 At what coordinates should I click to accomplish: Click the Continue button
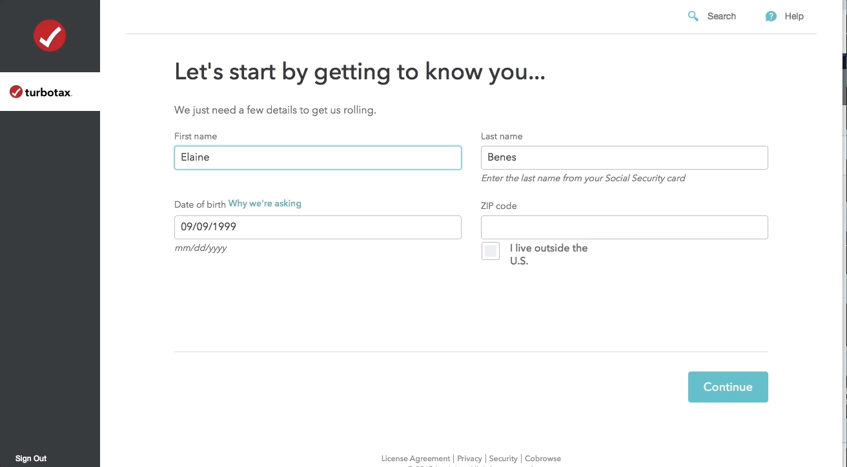click(x=728, y=387)
